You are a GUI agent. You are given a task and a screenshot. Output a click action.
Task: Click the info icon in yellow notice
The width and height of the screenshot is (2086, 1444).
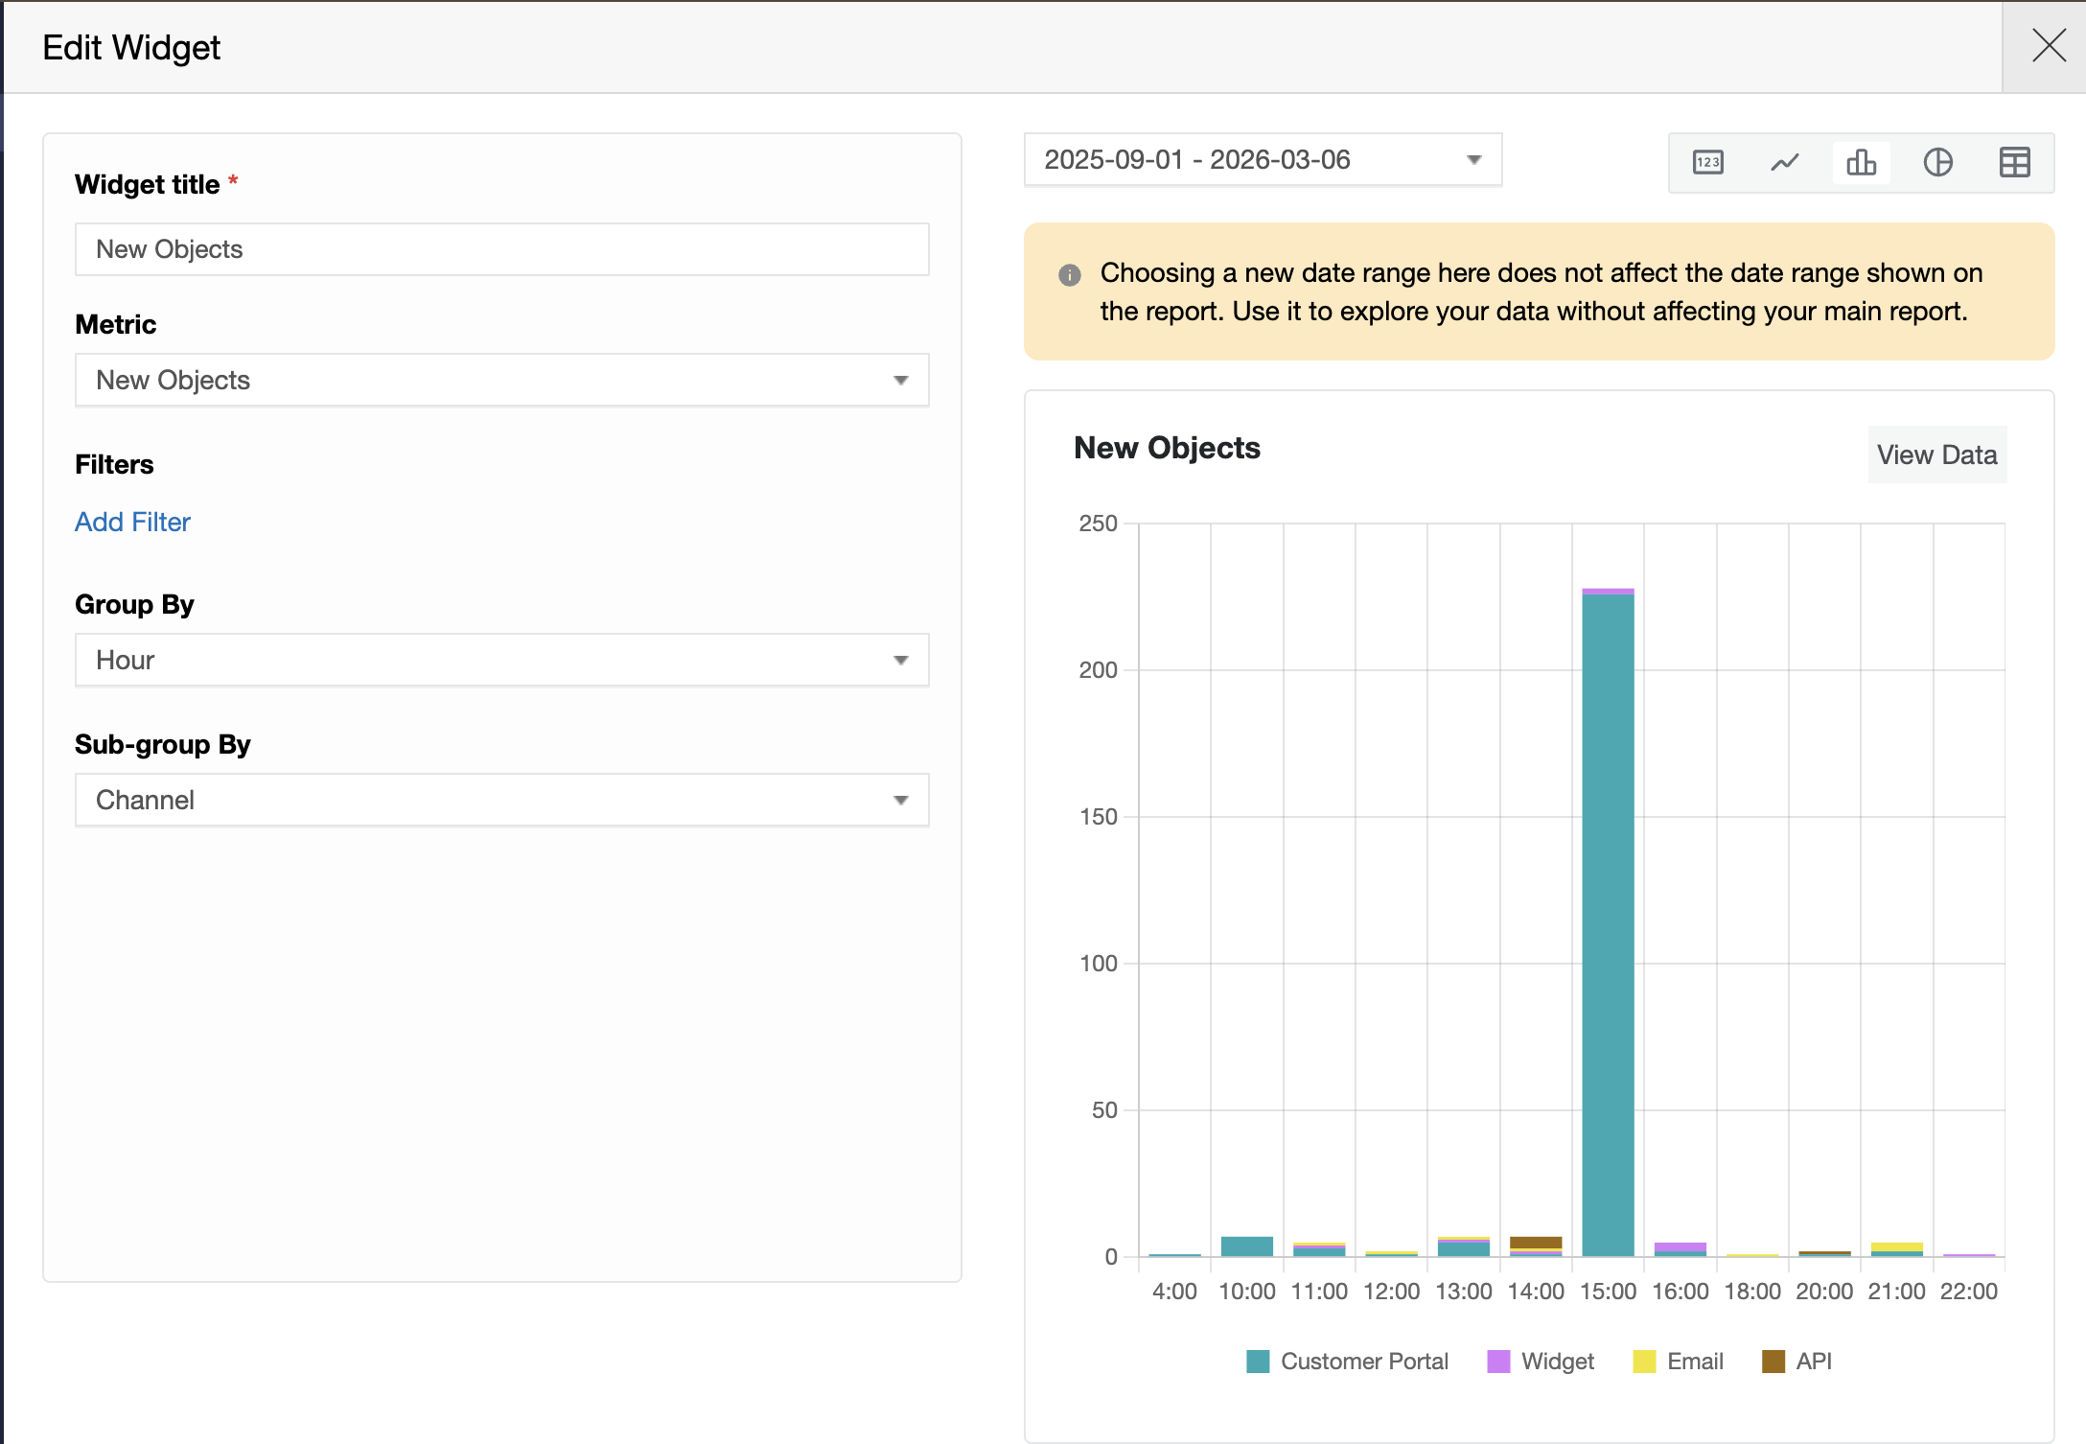click(x=1070, y=275)
